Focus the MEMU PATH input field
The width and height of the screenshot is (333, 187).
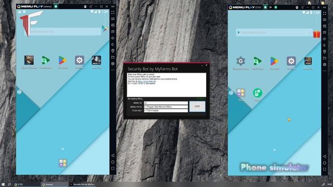165,106
